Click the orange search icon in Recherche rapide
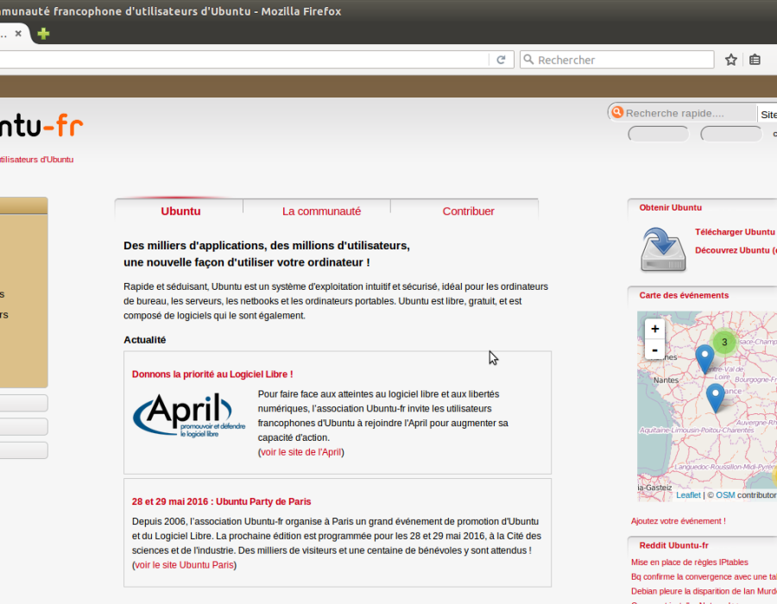This screenshot has width=777, height=604. tap(617, 112)
